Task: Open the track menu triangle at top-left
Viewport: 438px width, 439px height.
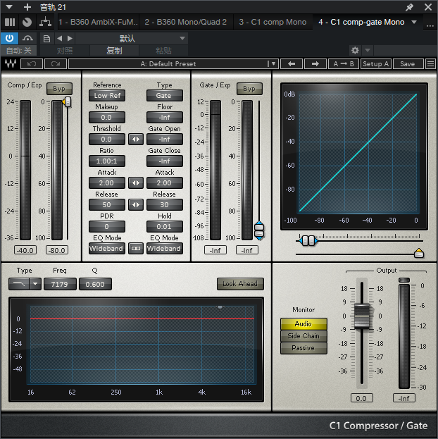Action: click(x=9, y=7)
